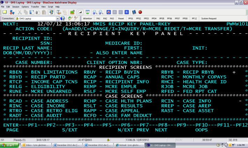This screenshot has height=148, width=248.
Task: Click the PF07 button in toolbar
Action: (x=177, y=18)
